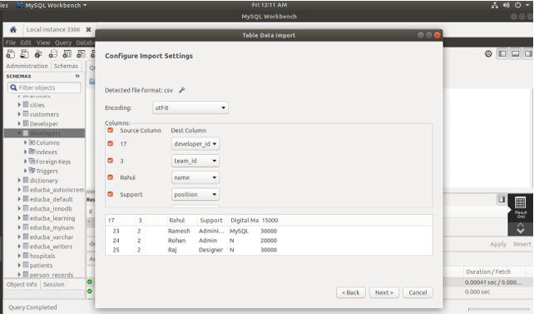Open the volume system tray icon
The width and height of the screenshot is (534, 314).
click(x=506, y=5)
